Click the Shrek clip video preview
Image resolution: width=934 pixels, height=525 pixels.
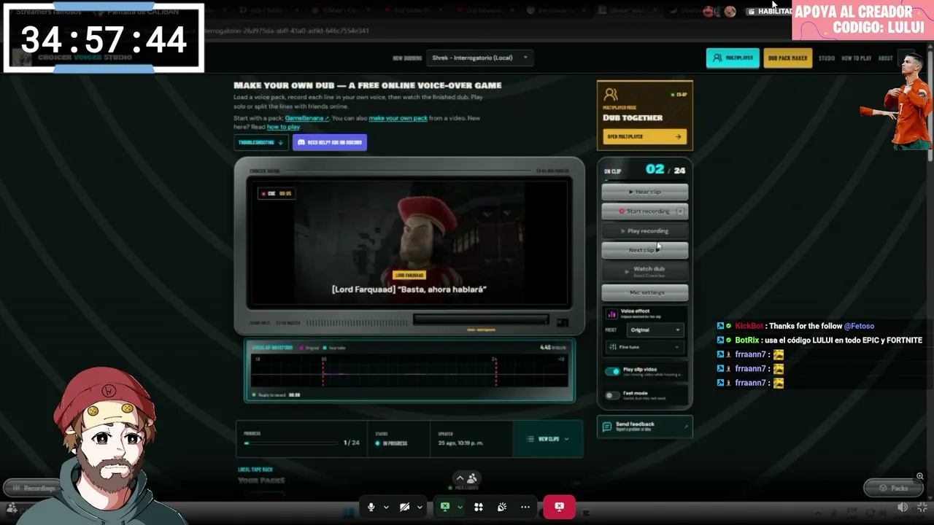click(409, 242)
